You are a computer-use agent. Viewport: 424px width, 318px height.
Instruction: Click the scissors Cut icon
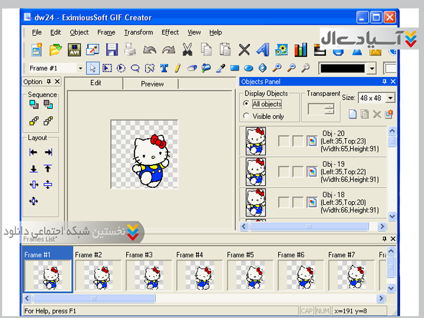[187, 50]
